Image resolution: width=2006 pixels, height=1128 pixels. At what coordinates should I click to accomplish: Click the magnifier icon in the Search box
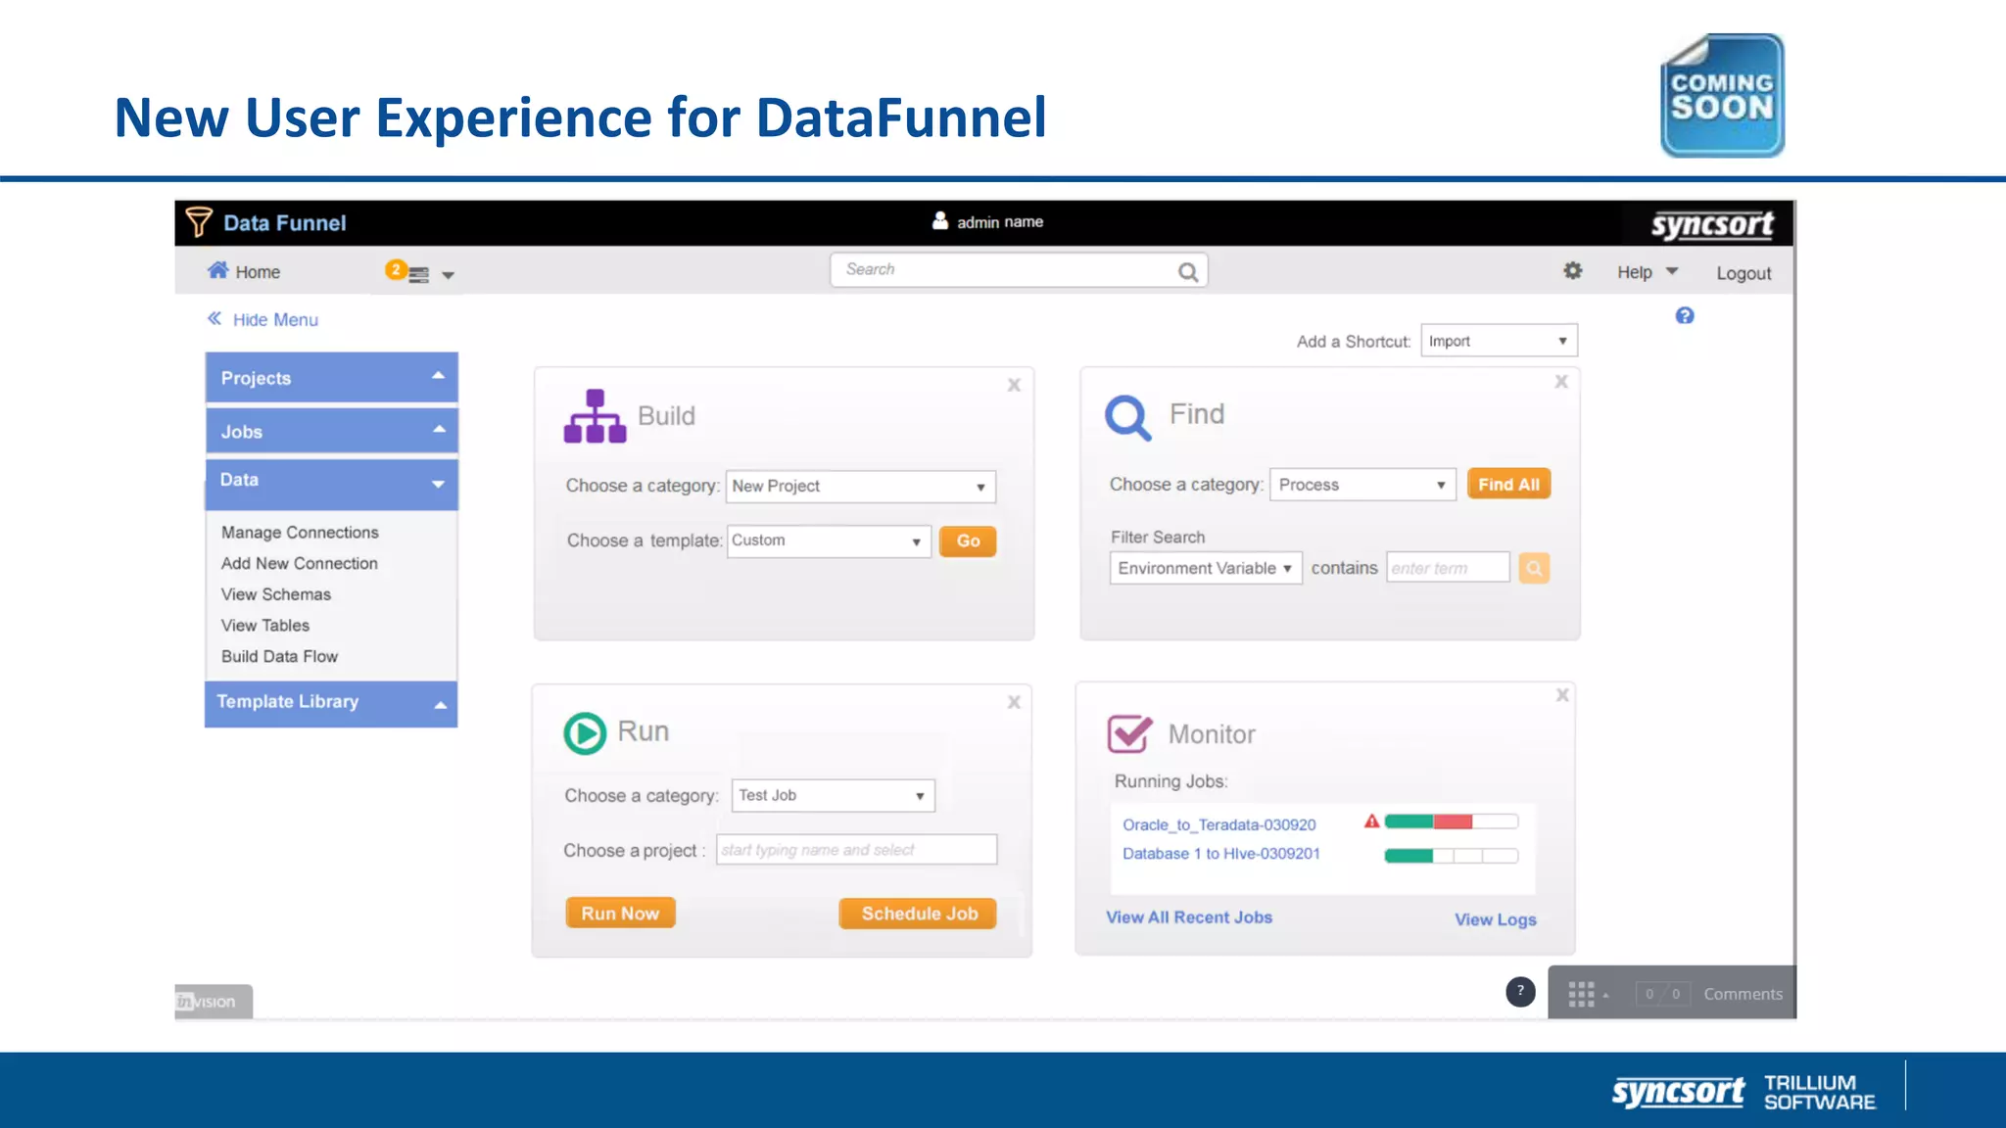point(1187,272)
